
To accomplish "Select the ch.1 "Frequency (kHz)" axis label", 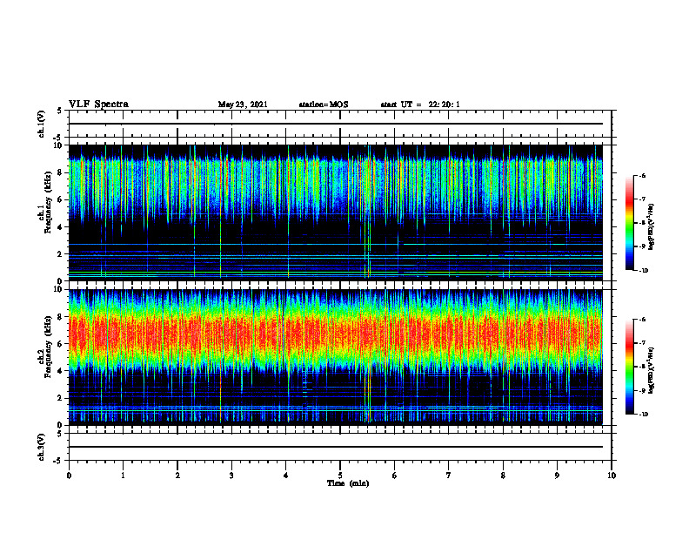I will pos(48,202).
